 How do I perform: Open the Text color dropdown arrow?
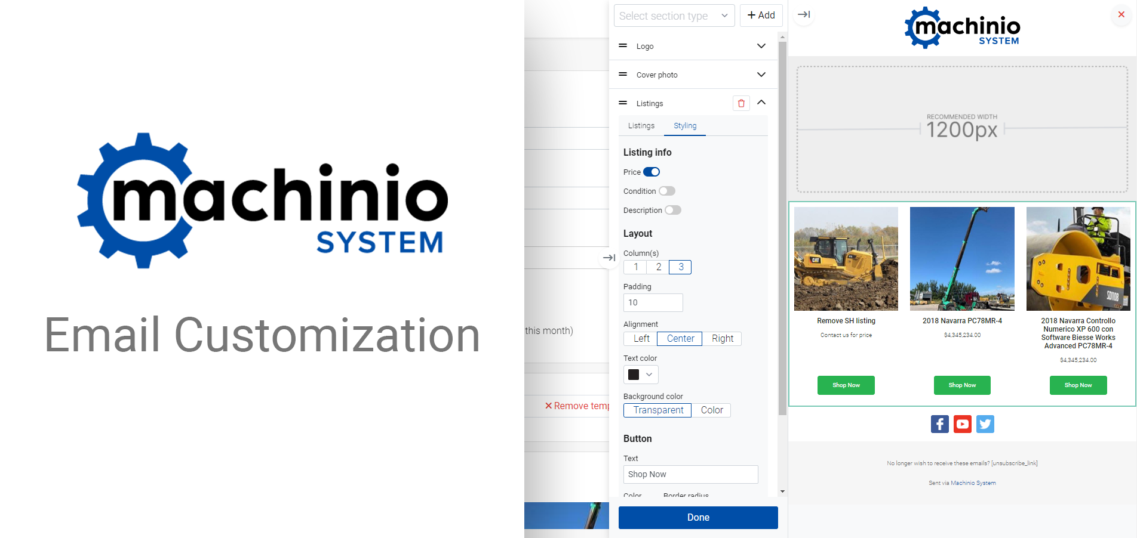[649, 375]
